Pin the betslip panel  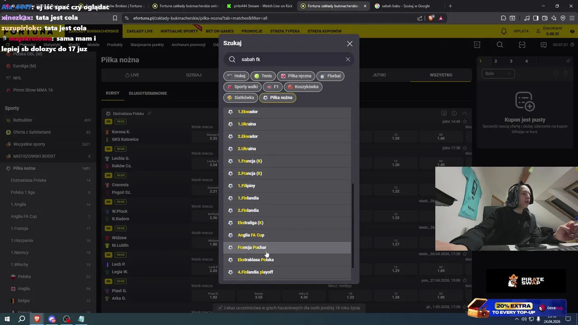tap(568, 61)
